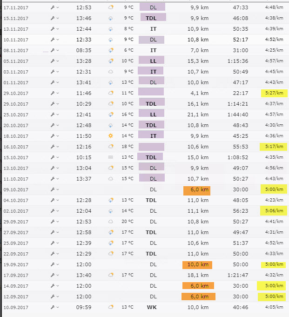289x317 pixels.
Task: Click the empty purple type cell on 16.10.2017
Action: [151, 147]
